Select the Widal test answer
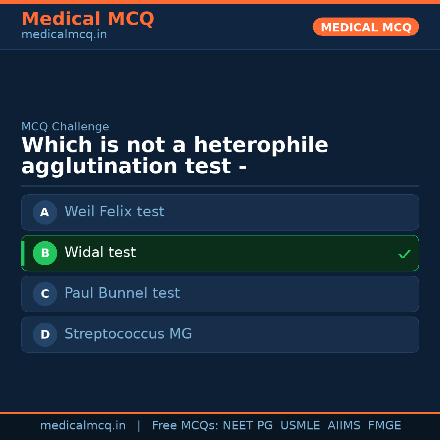Screen dimensions: 440x440 (x=100, y=253)
